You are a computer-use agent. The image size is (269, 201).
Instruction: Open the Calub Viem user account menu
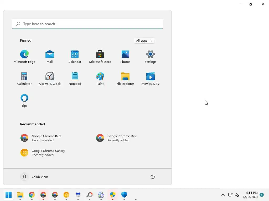34,177
